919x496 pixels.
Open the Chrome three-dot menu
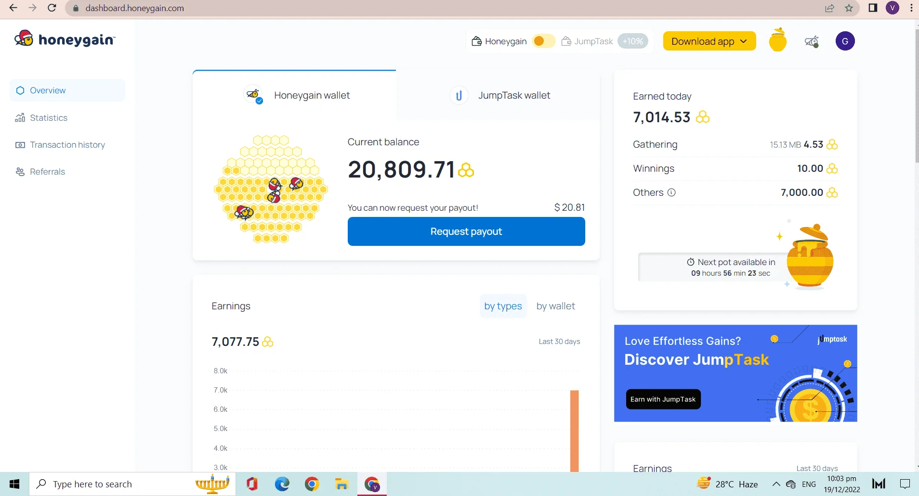click(911, 8)
